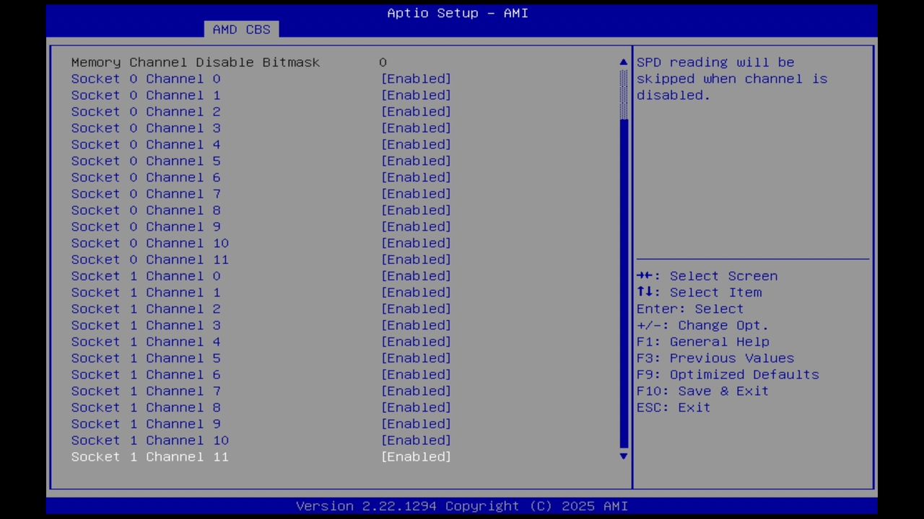The image size is (924, 519).
Task: Open the Socket 1 Channel 8 Enabled dropdown
Action: (x=416, y=407)
